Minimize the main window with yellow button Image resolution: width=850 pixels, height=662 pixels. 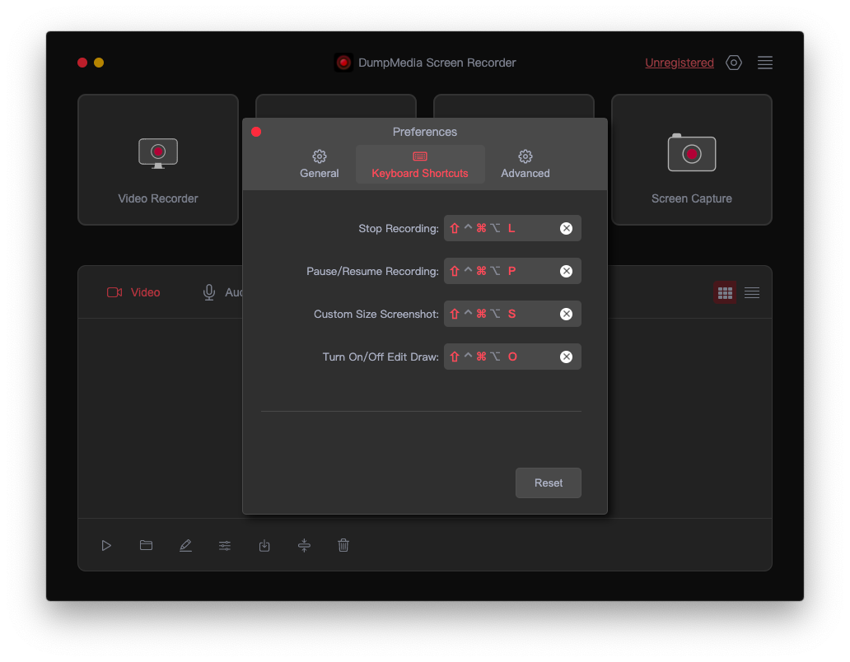(x=99, y=63)
